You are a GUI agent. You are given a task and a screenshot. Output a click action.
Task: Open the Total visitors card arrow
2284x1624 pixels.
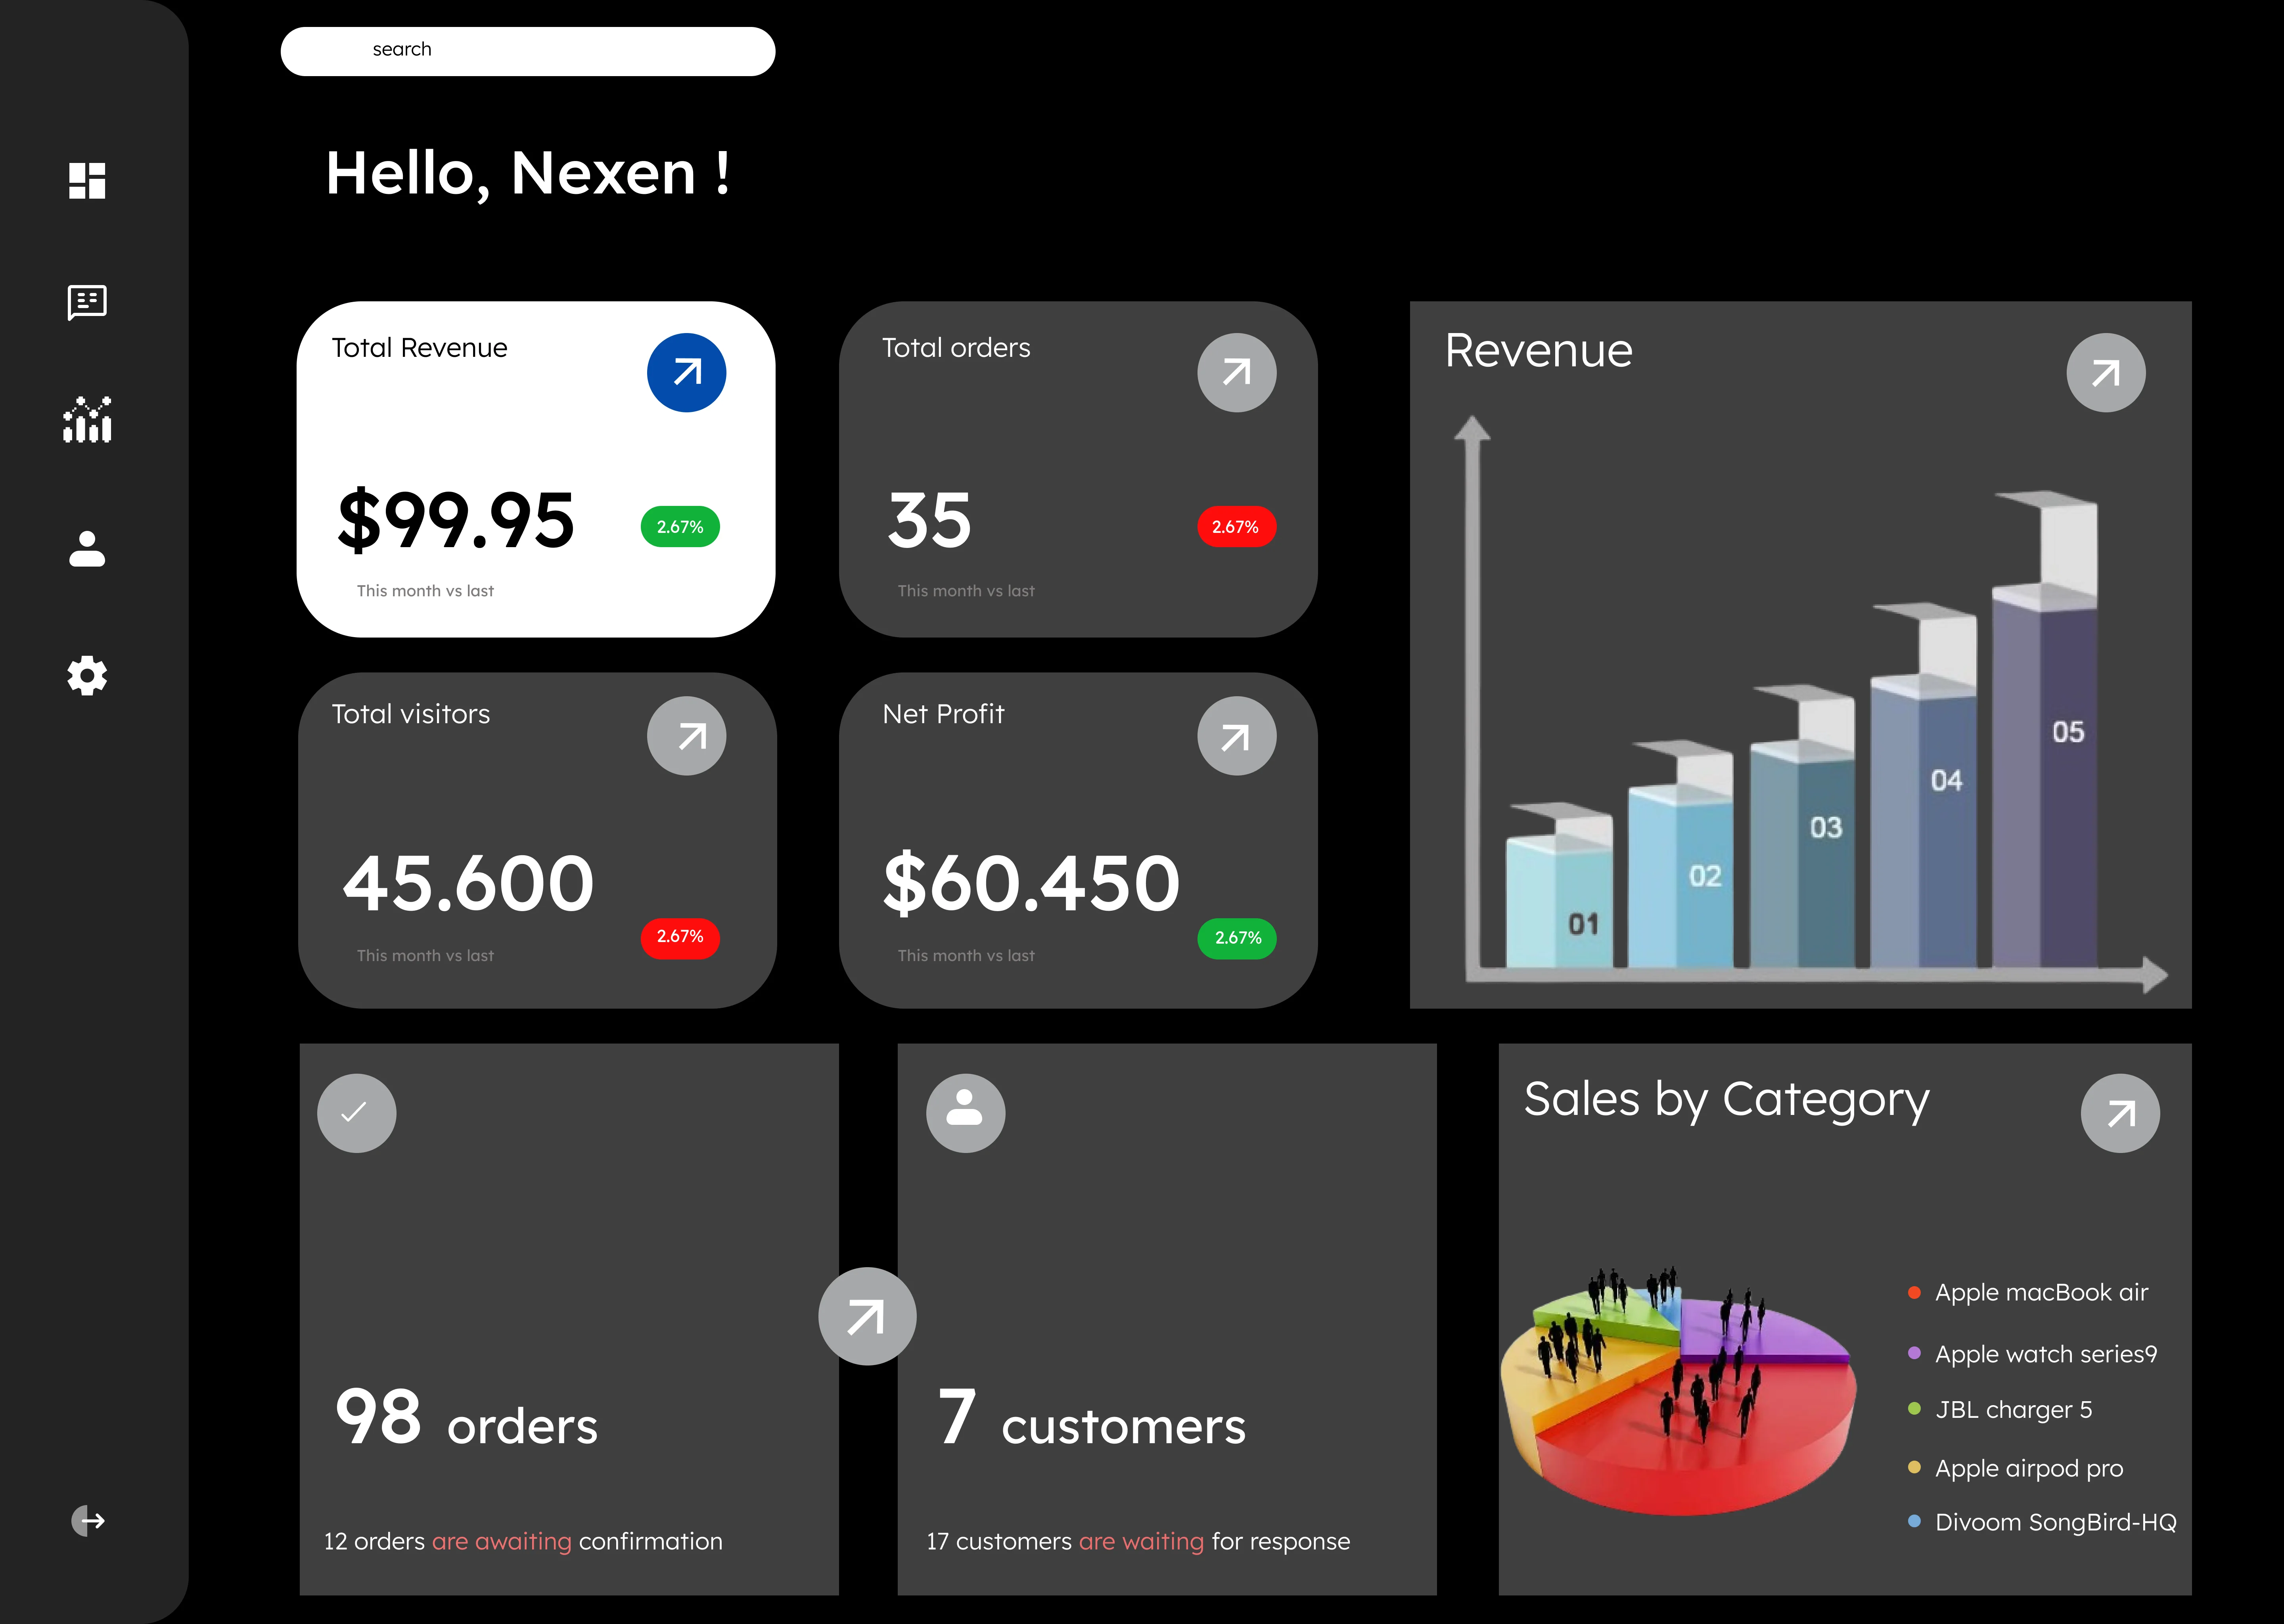pos(686,736)
